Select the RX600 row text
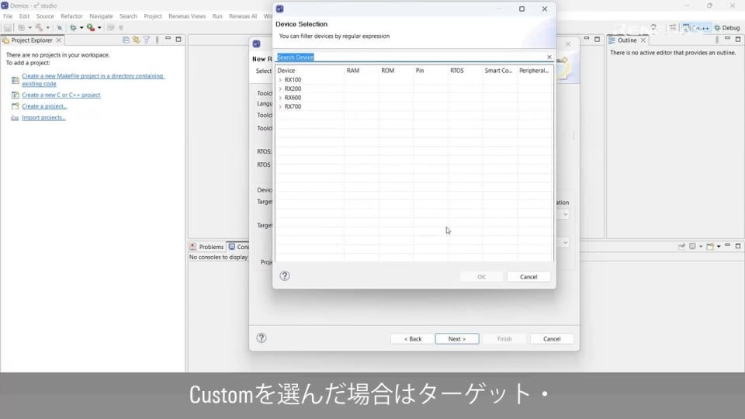The width and height of the screenshot is (745, 419). point(293,98)
